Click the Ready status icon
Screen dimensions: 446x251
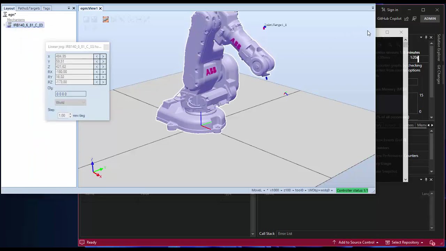[82, 242]
